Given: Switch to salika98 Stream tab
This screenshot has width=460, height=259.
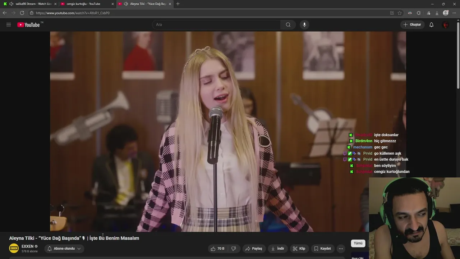Looking at the screenshot, I should pyautogui.click(x=30, y=4).
